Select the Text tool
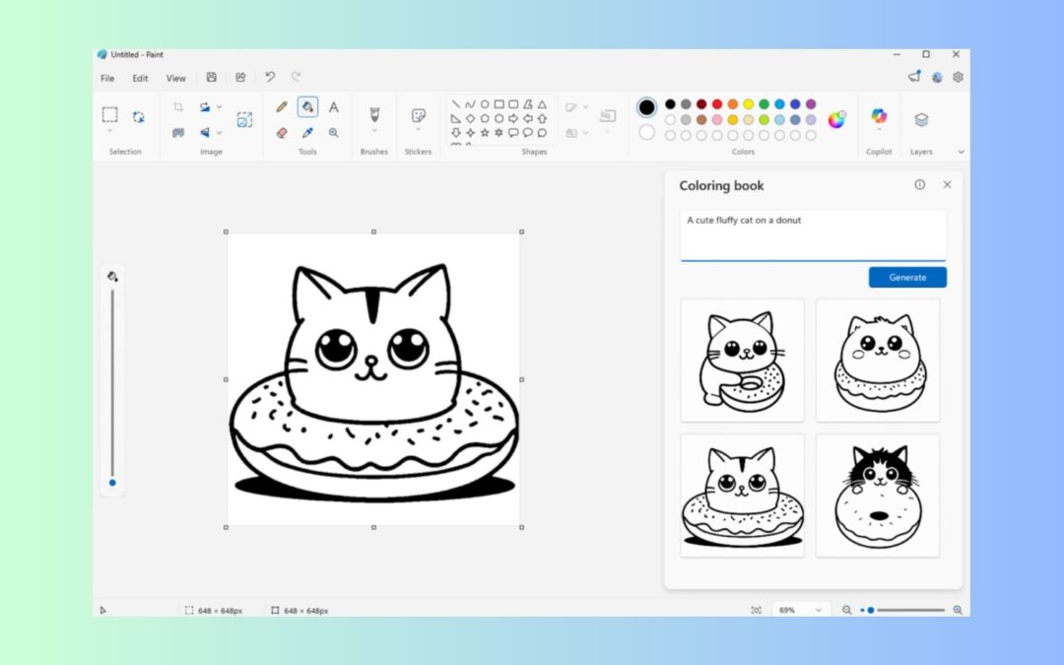This screenshot has height=665, width=1064. point(335,106)
